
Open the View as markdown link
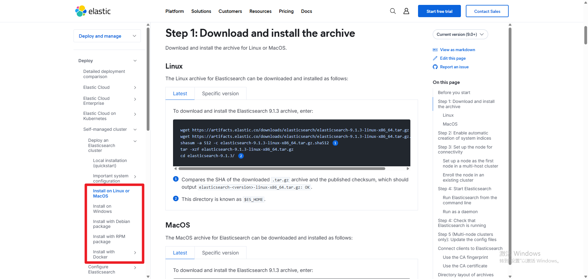pyautogui.click(x=458, y=50)
